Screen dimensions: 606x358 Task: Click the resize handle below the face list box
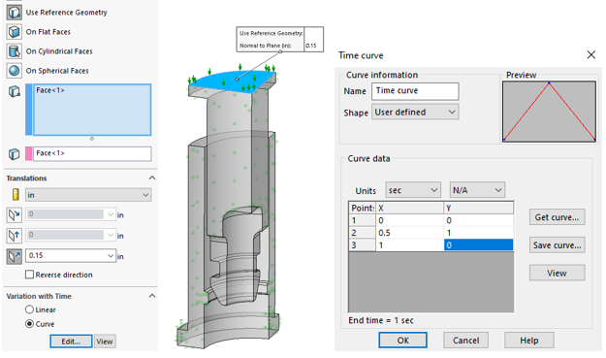[x=92, y=139]
